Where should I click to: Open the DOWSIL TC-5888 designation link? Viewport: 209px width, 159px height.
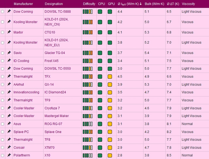(x=57, y=12)
